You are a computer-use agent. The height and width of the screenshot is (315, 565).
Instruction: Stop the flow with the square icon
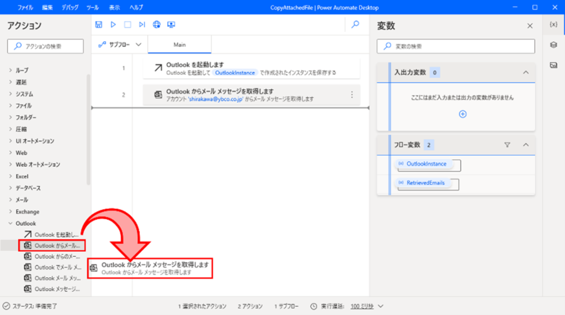pos(127,24)
